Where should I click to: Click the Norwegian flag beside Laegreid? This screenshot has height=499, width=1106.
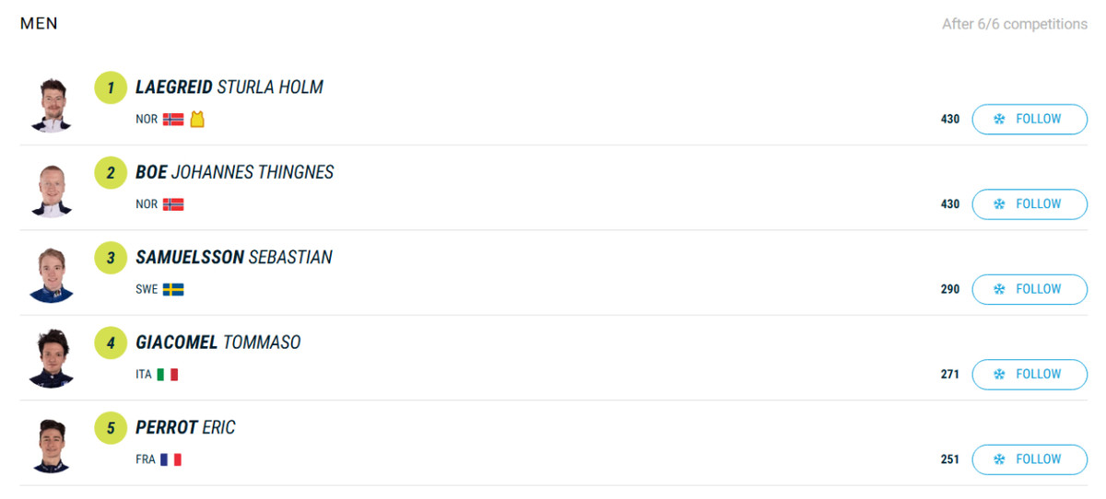pyautogui.click(x=173, y=120)
